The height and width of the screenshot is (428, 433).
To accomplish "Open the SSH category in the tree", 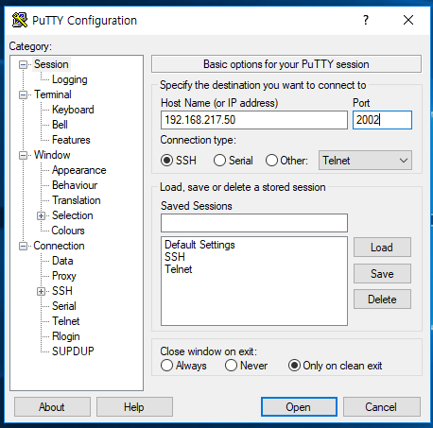I will point(62,291).
